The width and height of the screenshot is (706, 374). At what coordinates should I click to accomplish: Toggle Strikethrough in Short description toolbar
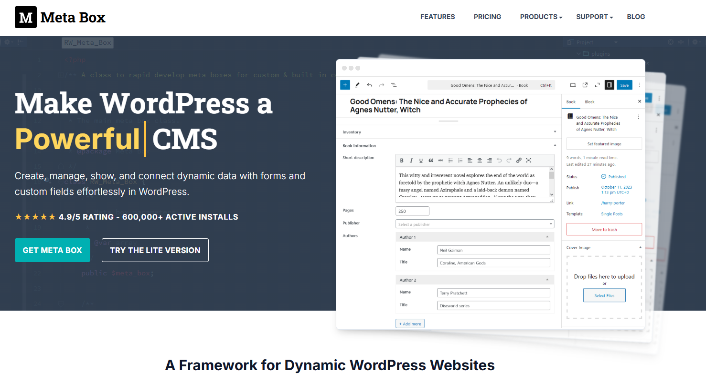(440, 160)
